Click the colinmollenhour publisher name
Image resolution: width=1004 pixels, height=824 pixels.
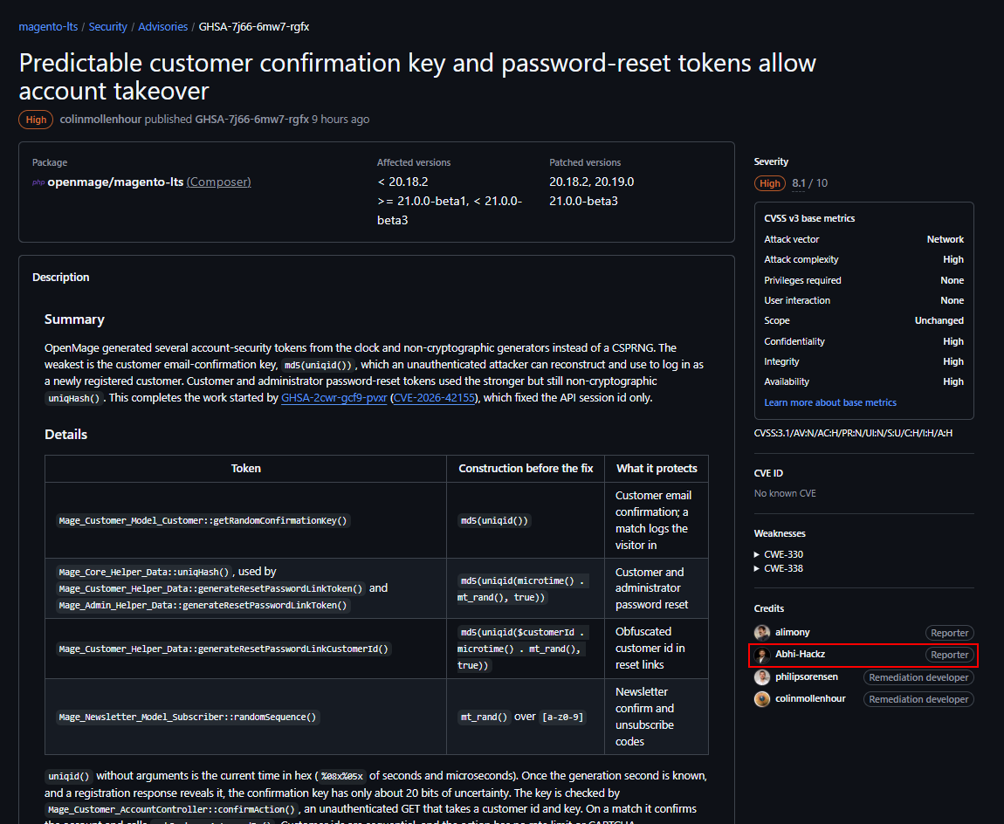click(x=100, y=119)
